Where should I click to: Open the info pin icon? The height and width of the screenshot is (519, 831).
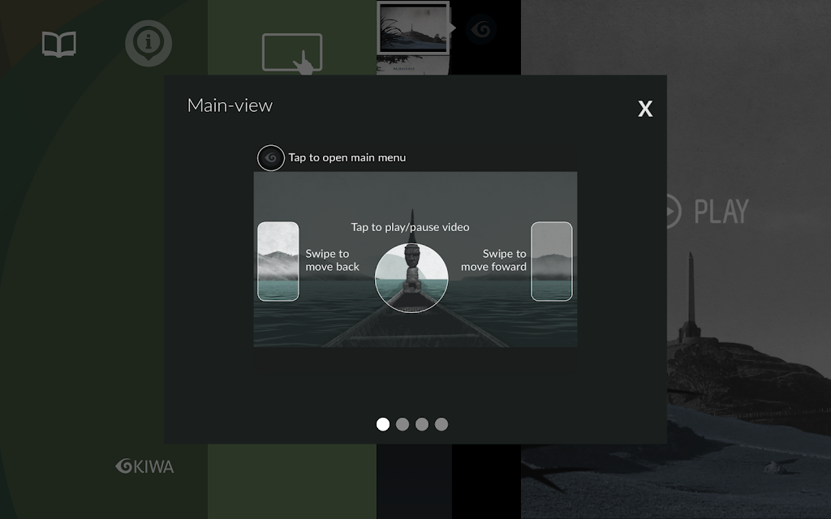tap(149, 44)
